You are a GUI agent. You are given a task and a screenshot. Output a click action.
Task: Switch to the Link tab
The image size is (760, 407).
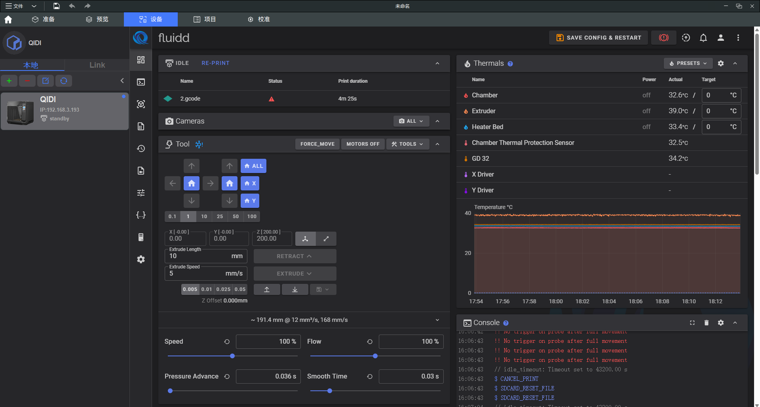(x=97, y=65)
